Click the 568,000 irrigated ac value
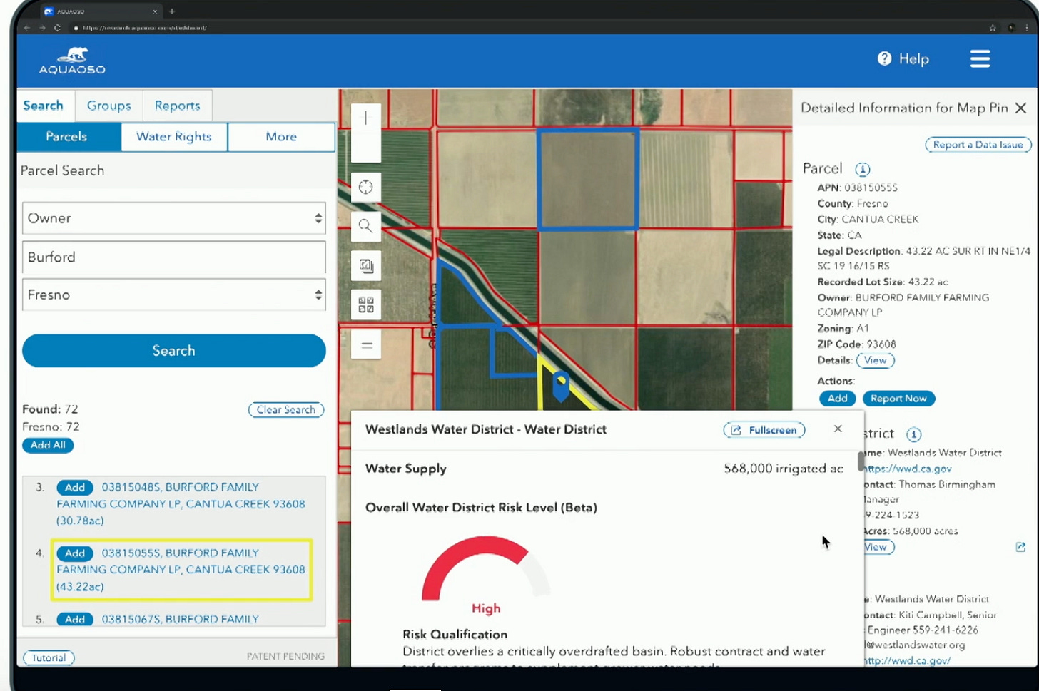The height and width of the screenshot is (691, 1039). [x=784, y=469]
